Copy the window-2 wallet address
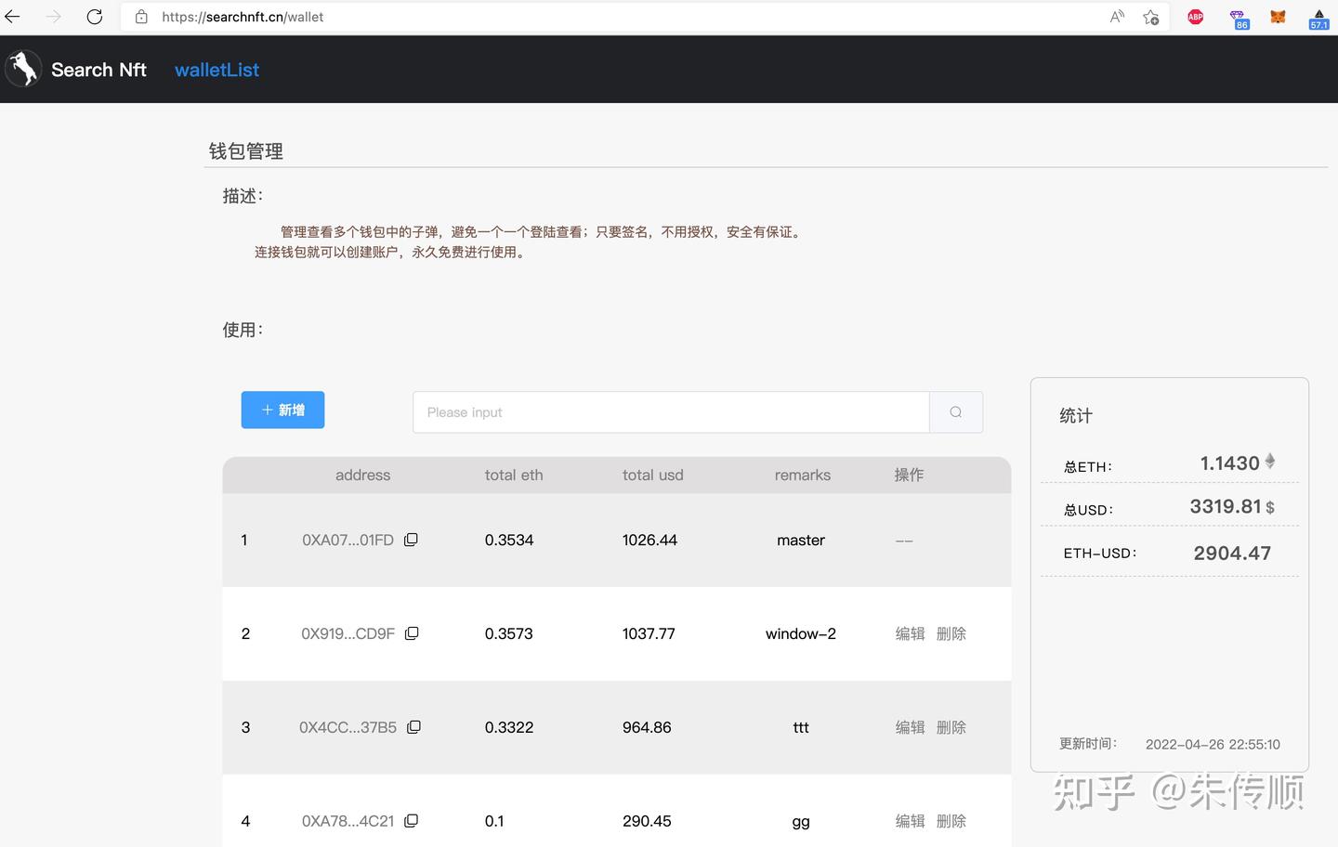The height and width of the screenshot is (847, 1338). pyautogui.click(x=411, y=632)
